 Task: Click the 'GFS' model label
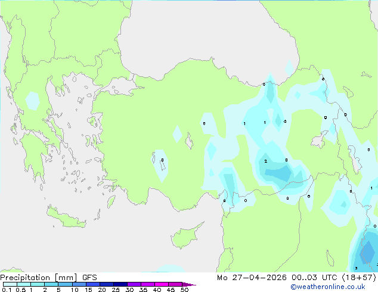89,278
